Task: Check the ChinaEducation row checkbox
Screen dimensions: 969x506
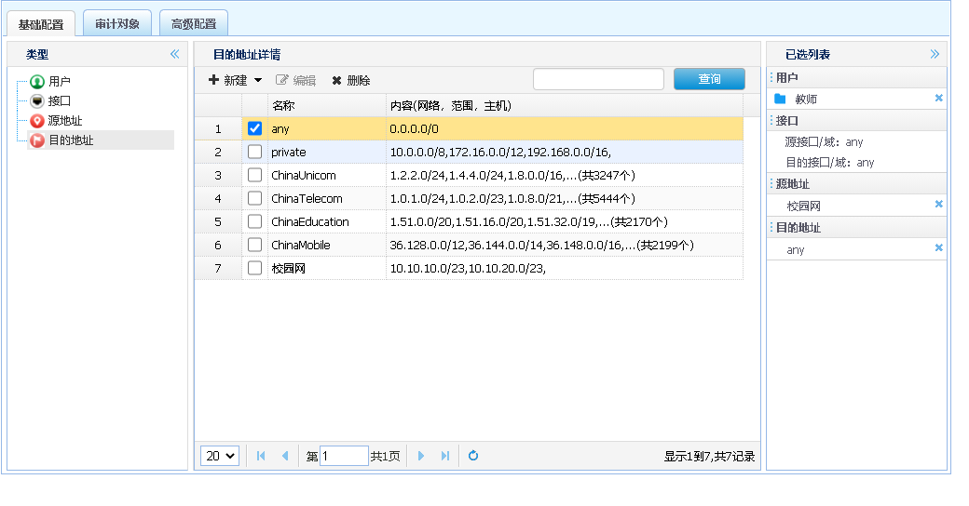Action: [254, 221]
